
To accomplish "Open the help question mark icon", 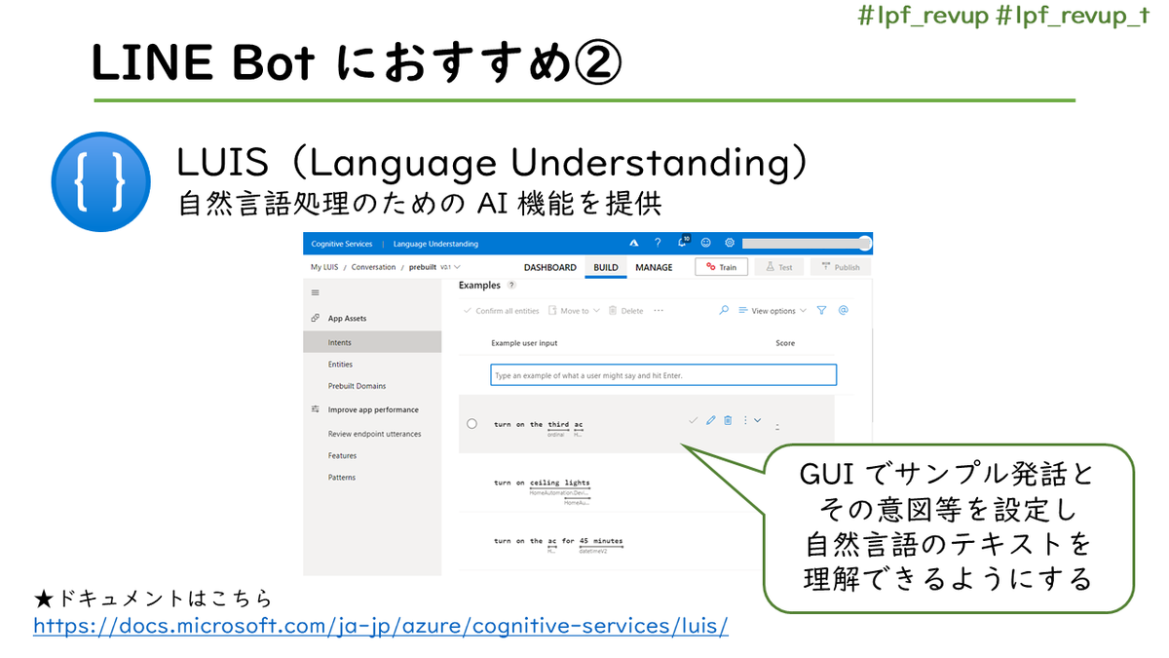I will coord(658,243).
